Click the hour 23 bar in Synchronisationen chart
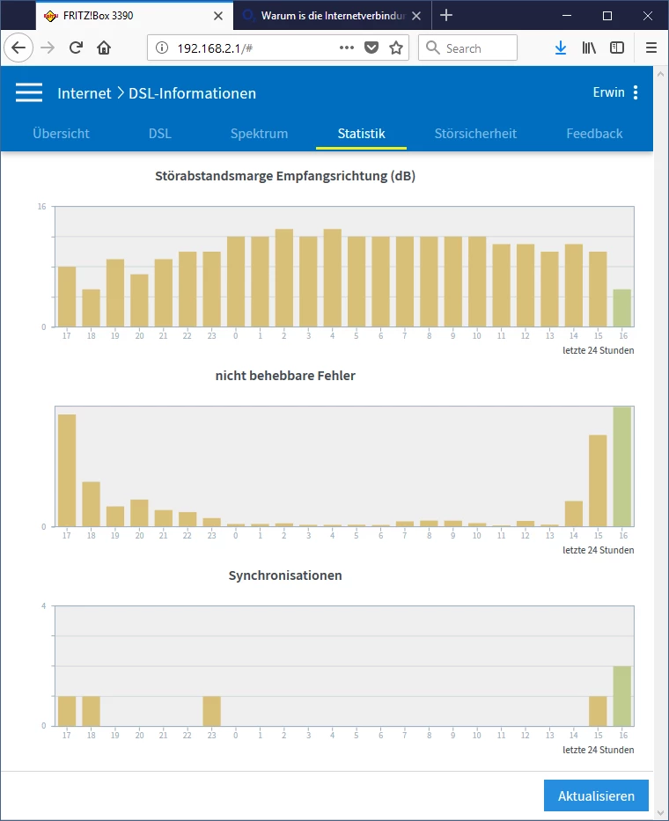 (211, 711)
